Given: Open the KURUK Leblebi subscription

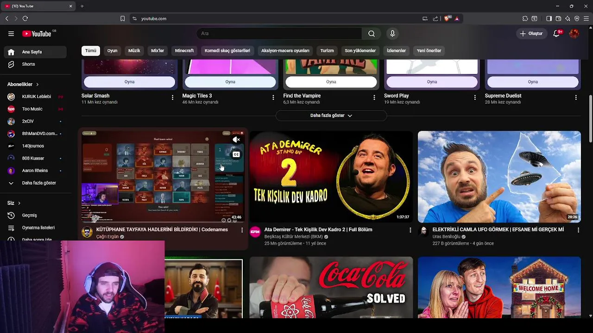Looking at the screenshot, I should [x=35, y=97].
